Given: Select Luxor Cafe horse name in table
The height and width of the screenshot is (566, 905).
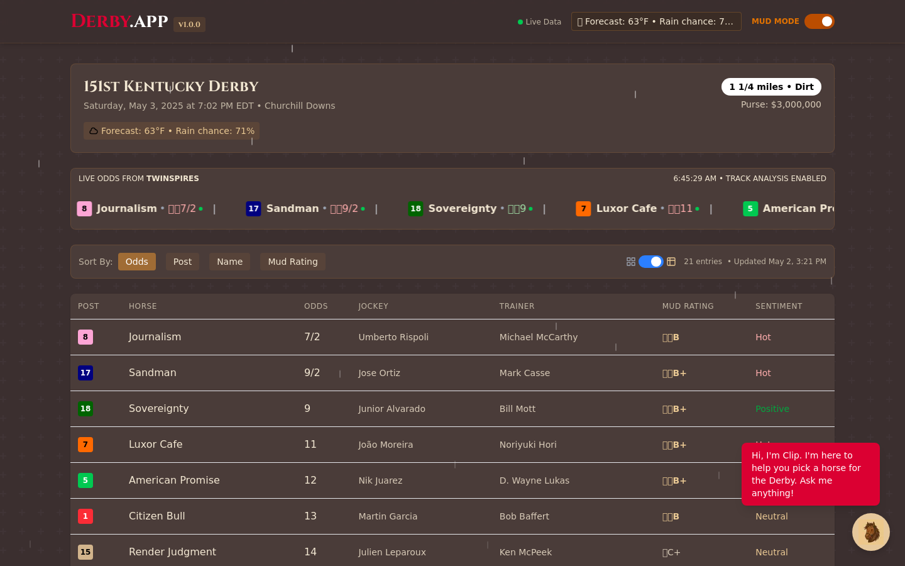Looking at the screenshot, I should (155, 445).
